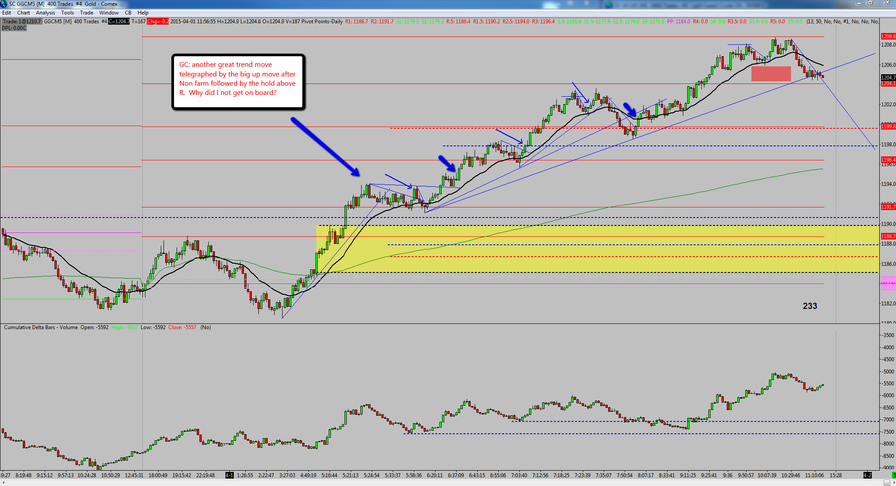Viewport: 896px width, 486px height.
Task: Click the red 1188.7 price tag on scale
Action: (888, 236)
